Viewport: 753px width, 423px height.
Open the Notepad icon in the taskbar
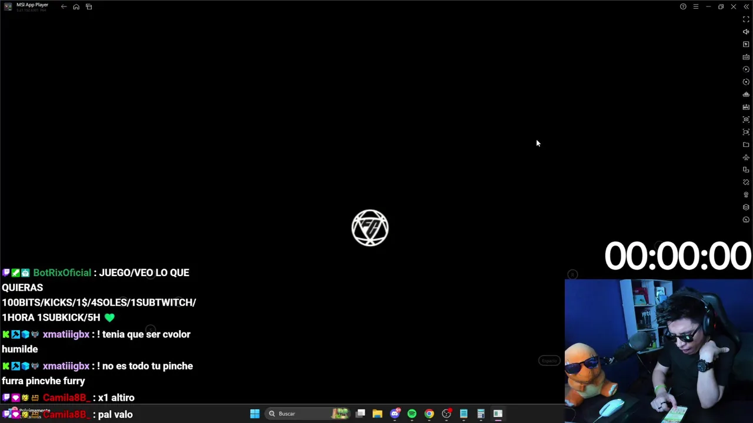coord(464,414)
